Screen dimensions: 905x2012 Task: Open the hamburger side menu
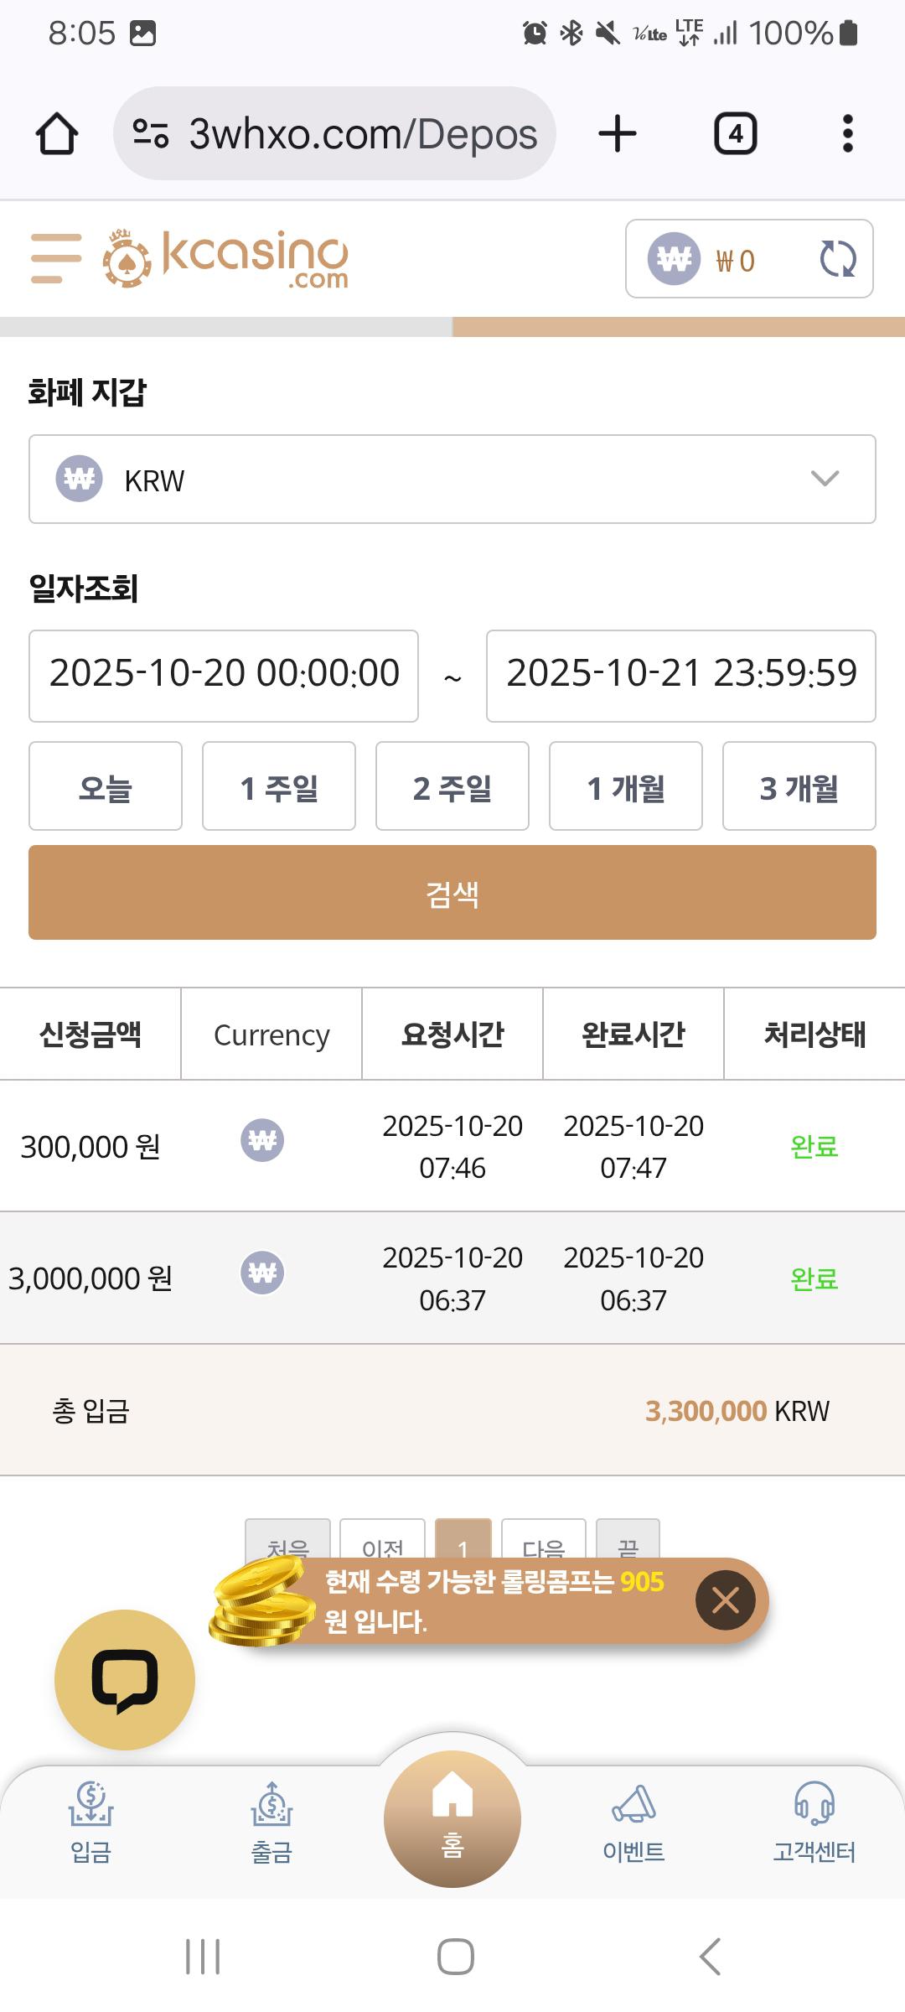[56, 258]
